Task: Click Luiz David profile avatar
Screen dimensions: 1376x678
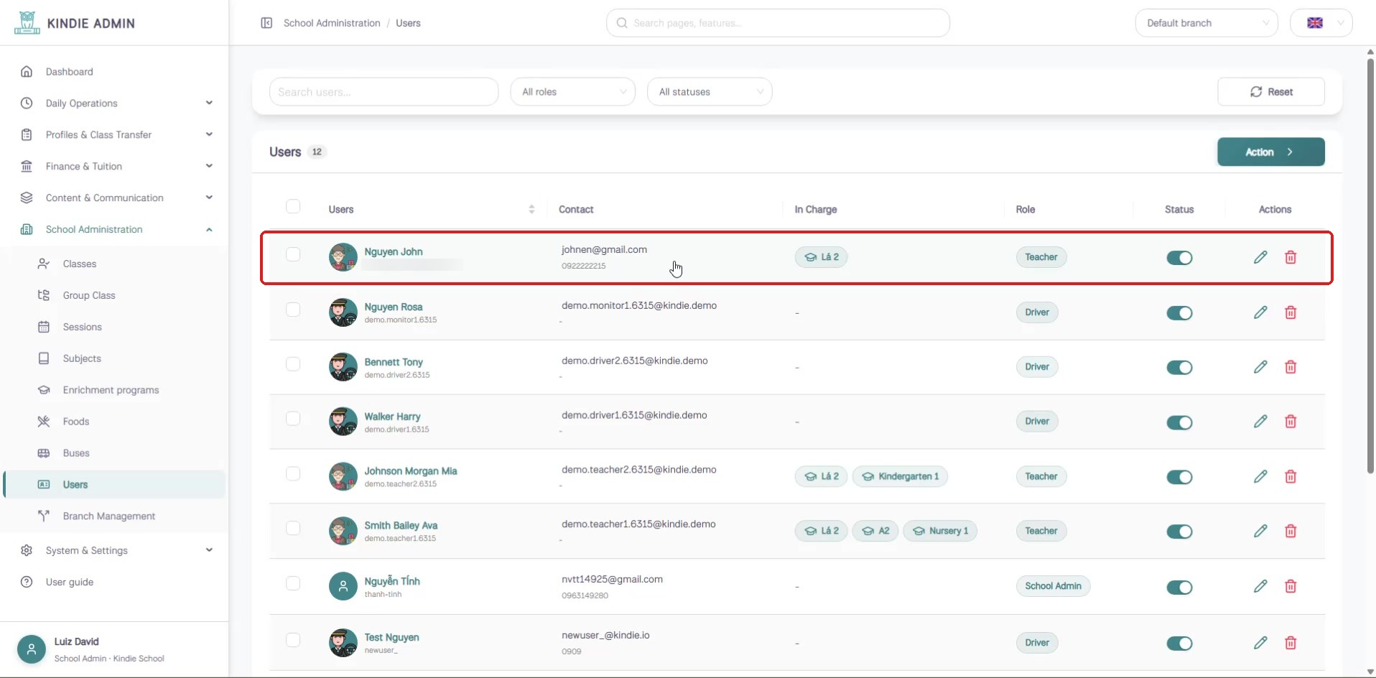Action: pos(31,649)
